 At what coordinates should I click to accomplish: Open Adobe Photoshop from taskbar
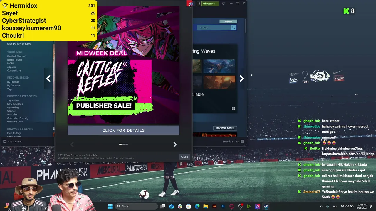[223, 206]
